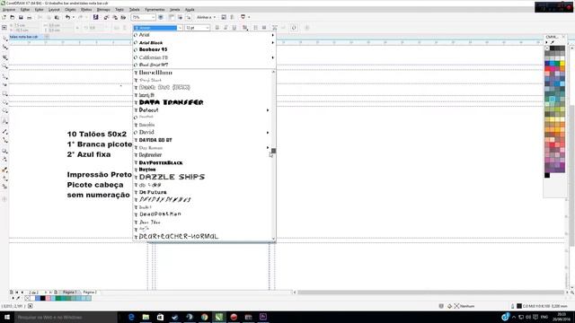Open the Layout menu

pos(54,10)
